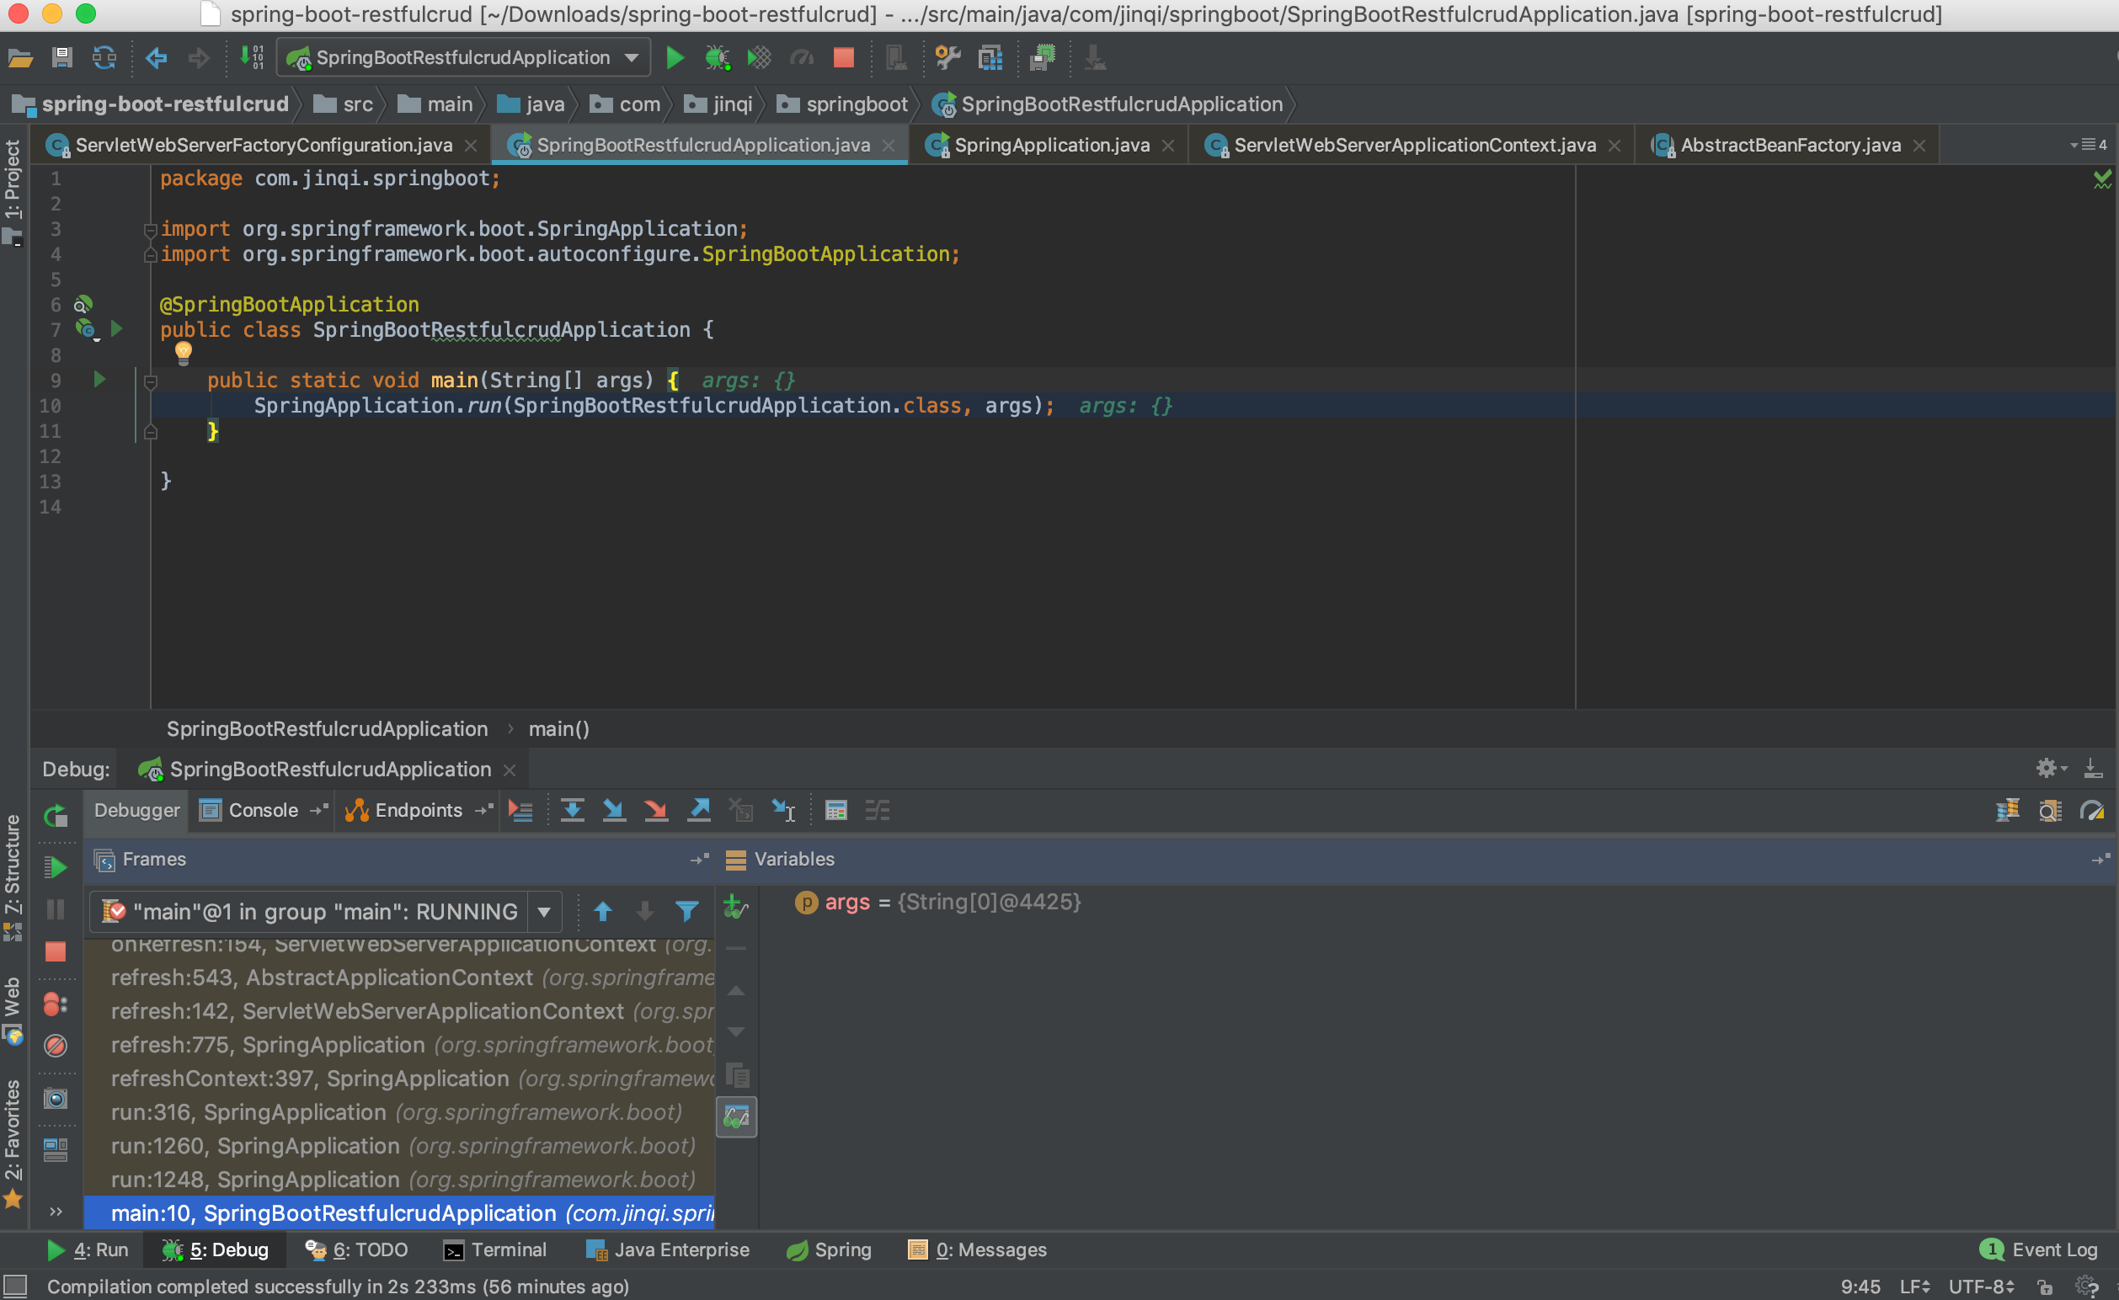Image resolution: width=2119 pixels, height=1300 pixels.
Task: Toggle the Project tool window strip button
Action: tap(12, 192)
